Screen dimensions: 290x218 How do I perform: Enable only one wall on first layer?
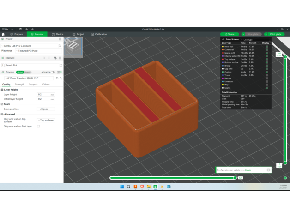point(38,126)
